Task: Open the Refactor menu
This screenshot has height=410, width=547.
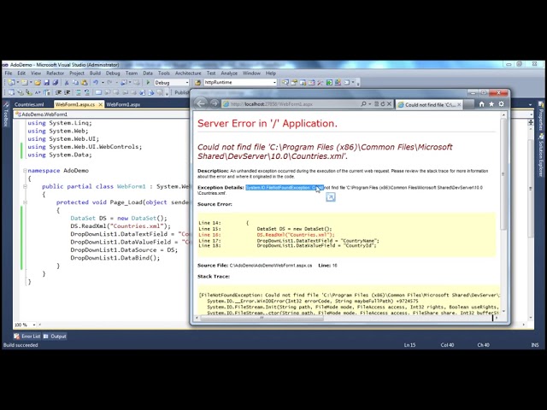Action: pos(55,73)
